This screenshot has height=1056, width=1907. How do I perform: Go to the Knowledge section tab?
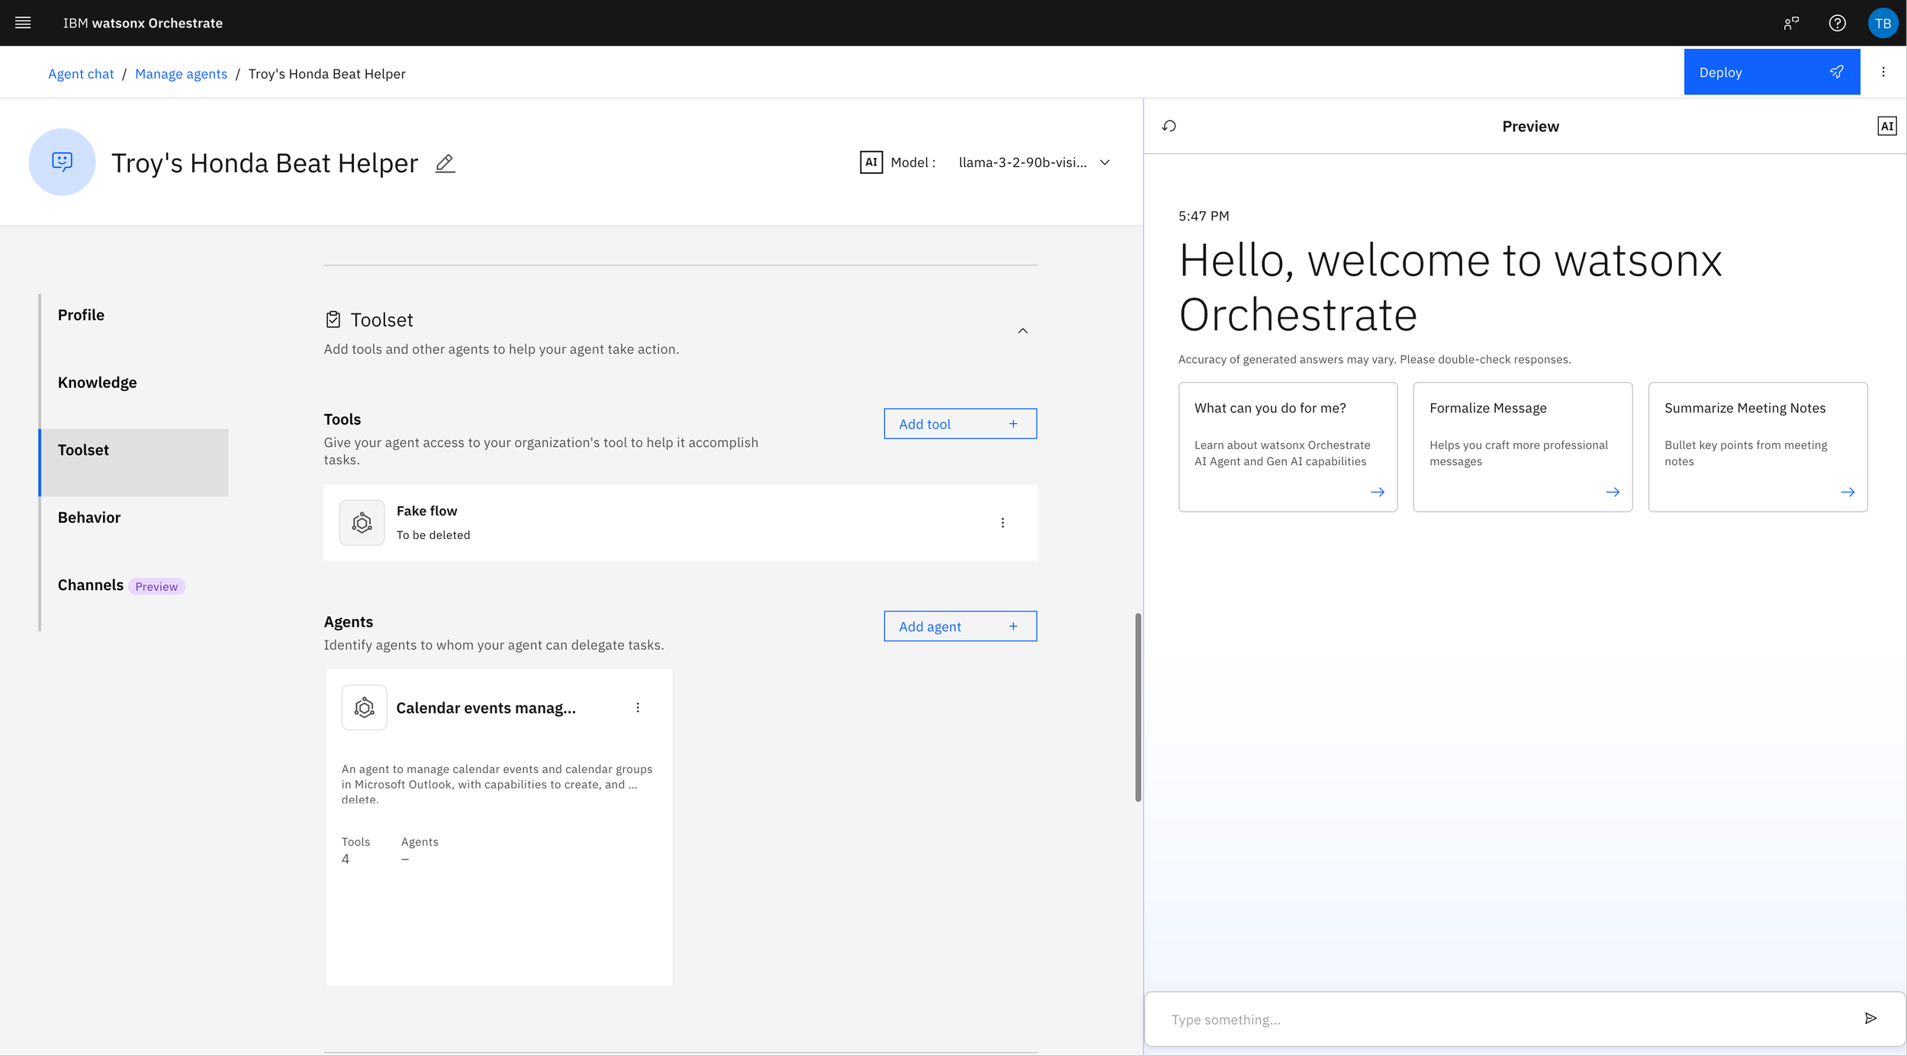pos(97,383)
